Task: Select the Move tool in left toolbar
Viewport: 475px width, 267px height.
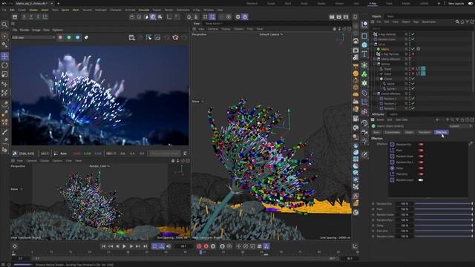Action: (5, 56)
